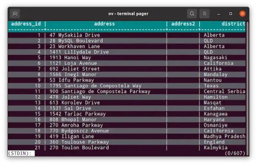Select '23 Workhaven Lane' address
This screenshot has height=165, width=257.
[x=75, y=46]
